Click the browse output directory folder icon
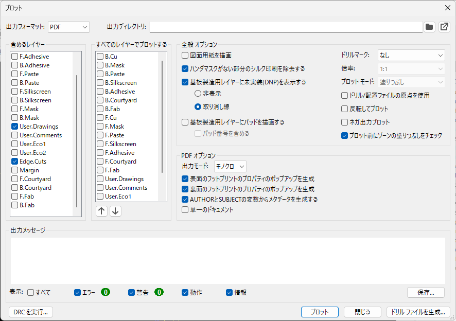The height and width of the screenshot is (321, 456). 429,27
